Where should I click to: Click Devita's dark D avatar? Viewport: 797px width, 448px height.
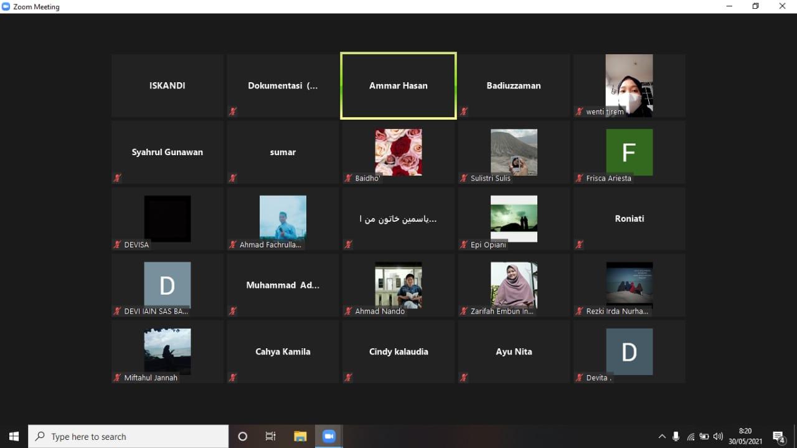[x=630, y=351]
